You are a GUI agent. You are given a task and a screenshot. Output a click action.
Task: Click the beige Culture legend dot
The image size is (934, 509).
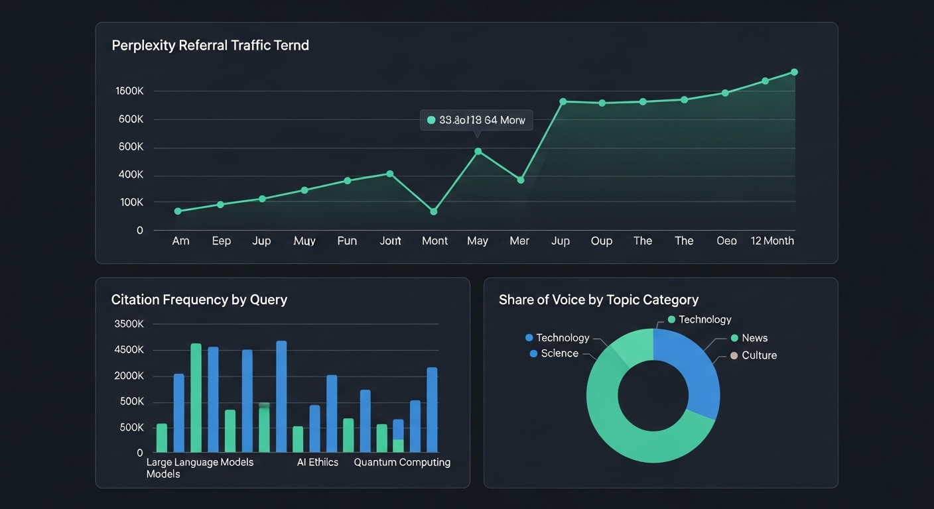point(734,356)
